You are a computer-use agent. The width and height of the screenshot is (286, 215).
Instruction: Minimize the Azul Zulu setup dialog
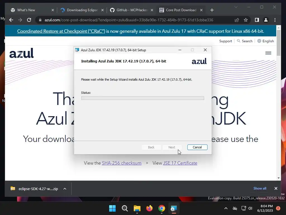[x=180, y=50]
